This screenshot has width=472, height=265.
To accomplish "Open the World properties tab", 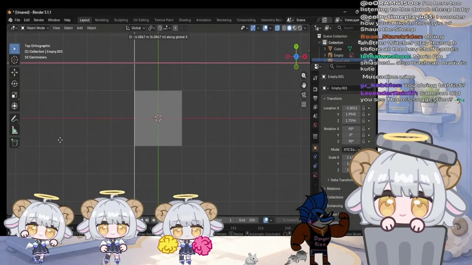I will click(315, 125).
